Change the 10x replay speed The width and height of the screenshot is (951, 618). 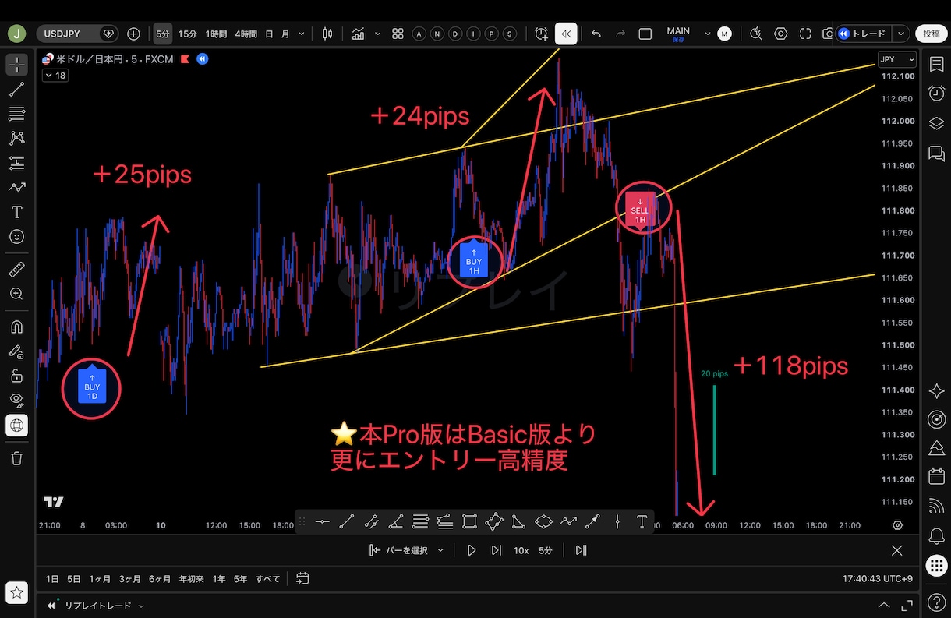pos(521,550)
